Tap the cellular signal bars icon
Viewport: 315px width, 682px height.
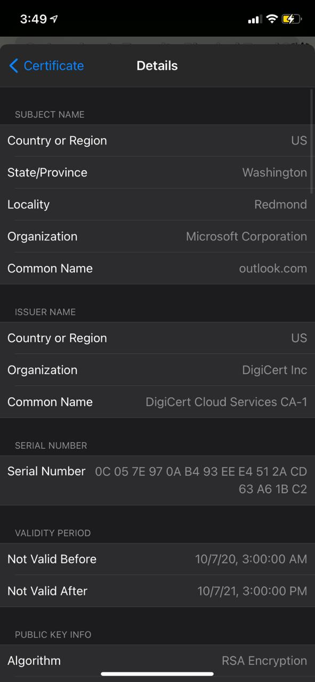tap(255, 20)
